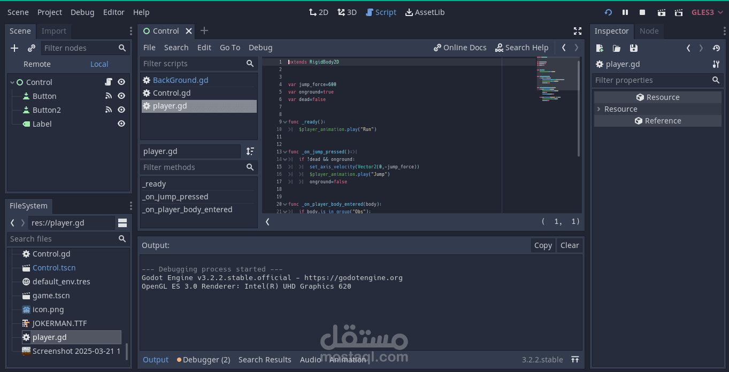Toggle alphabetical sorting of methods
This screenshot has width=729, height=372.
pos(250,151)
